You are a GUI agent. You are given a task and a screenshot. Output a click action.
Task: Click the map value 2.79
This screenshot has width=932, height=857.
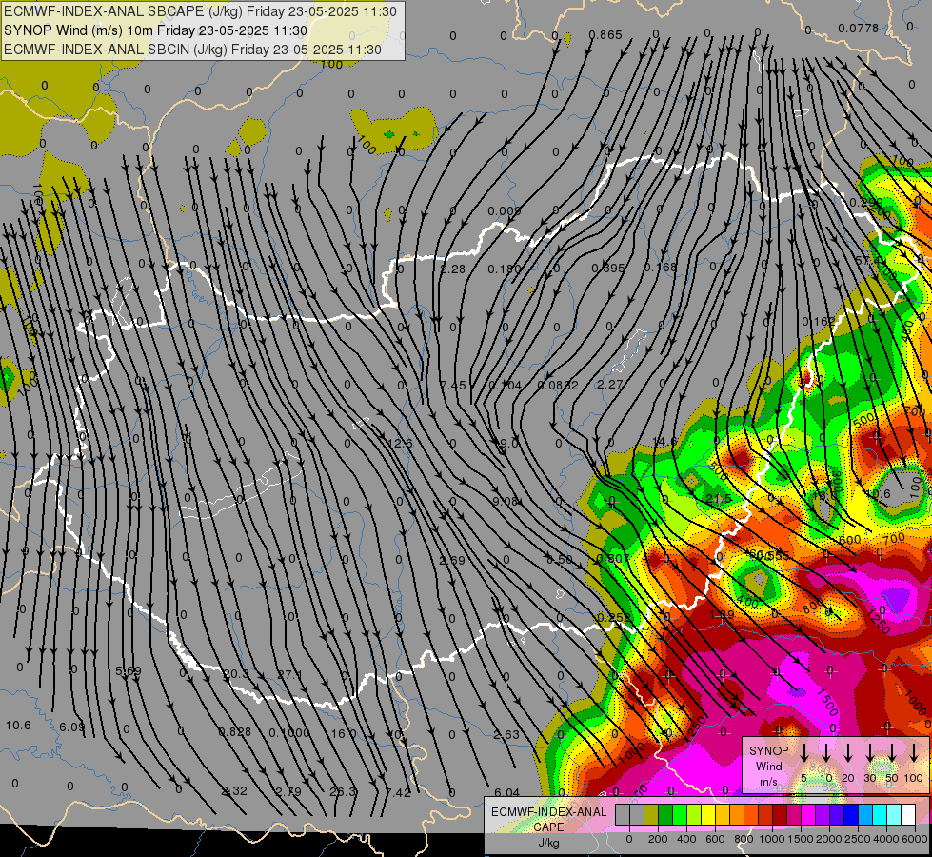pos(288,791)
